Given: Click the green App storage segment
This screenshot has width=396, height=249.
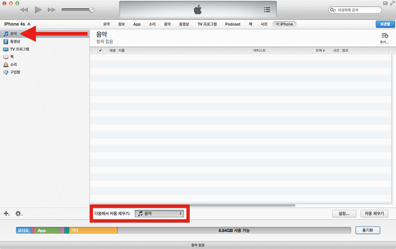Looking at the screenshot, I should pyautogui.click(x=48, y=230).
